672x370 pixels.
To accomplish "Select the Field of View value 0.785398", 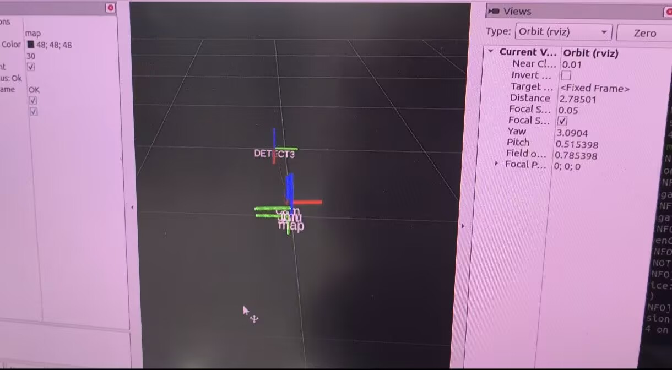I will (x=576, y=155).
